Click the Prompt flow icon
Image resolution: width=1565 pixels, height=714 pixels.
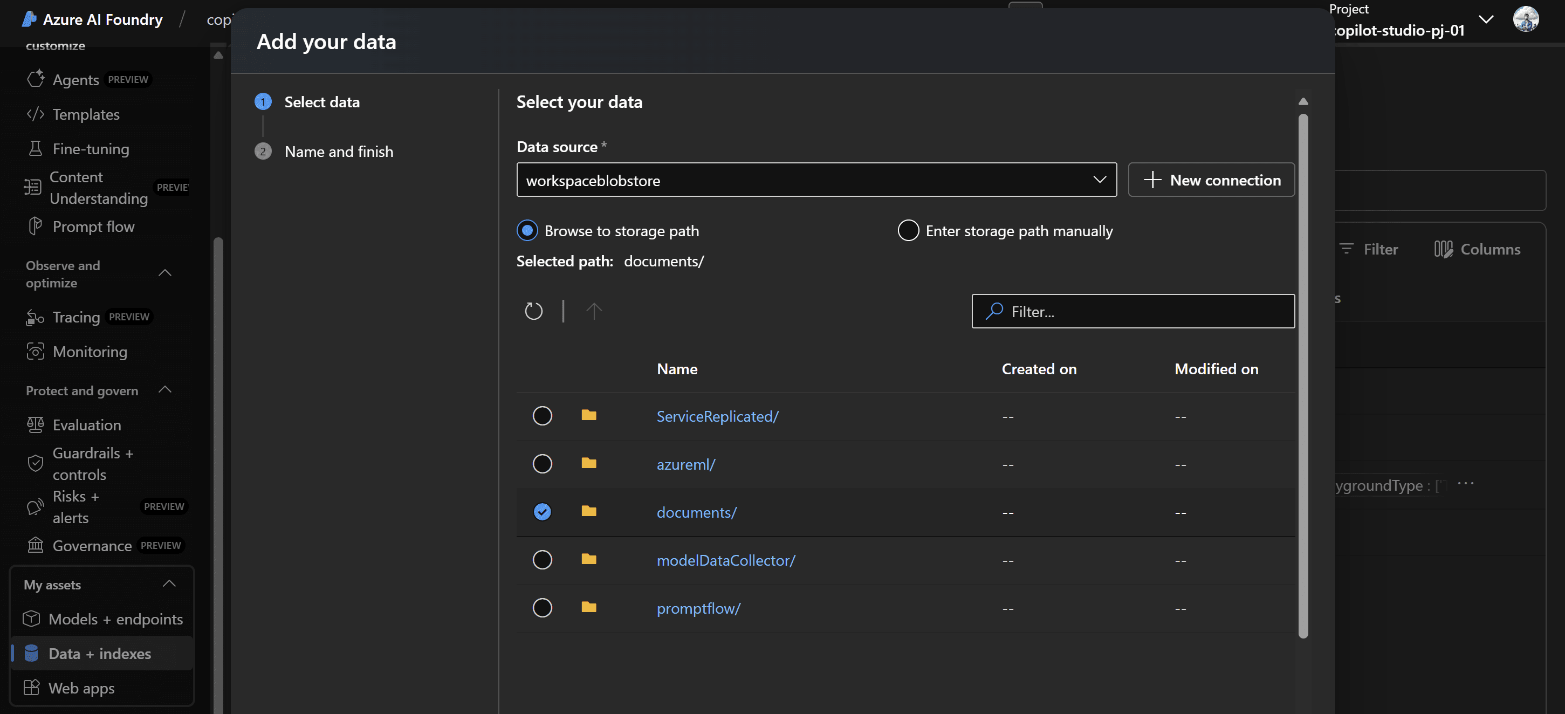(x=36, y=226)
